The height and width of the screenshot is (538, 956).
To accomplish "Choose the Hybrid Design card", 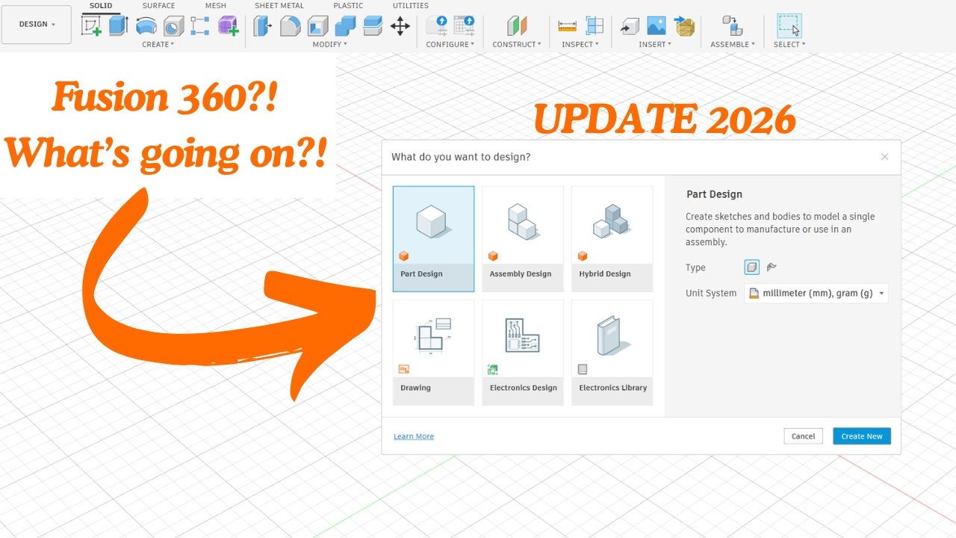I will 612,239.
